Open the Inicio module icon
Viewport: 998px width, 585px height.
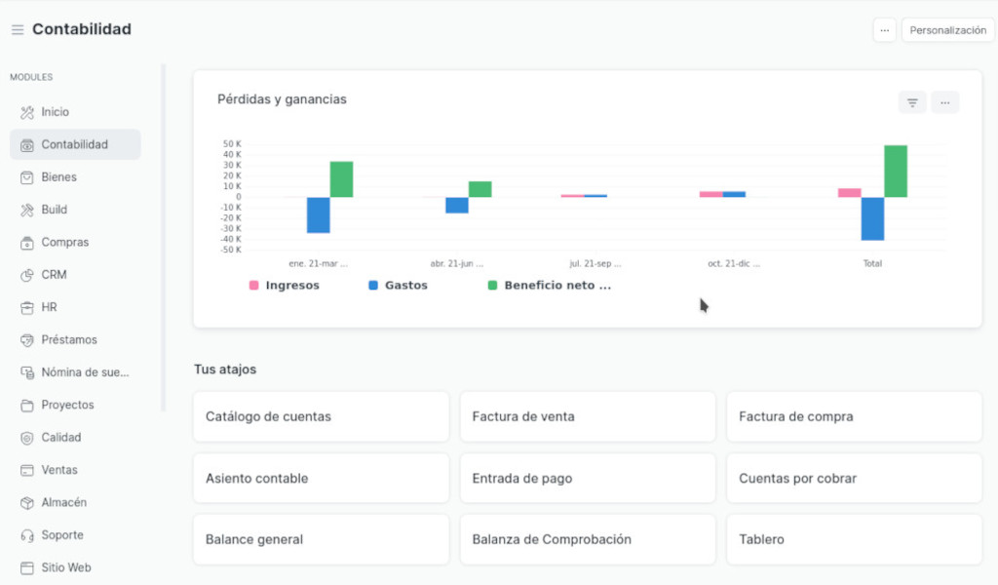tap(27, 112)
